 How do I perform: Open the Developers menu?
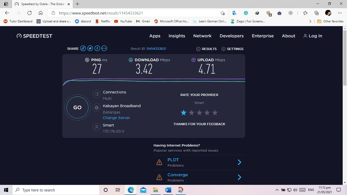coord(232,36)
